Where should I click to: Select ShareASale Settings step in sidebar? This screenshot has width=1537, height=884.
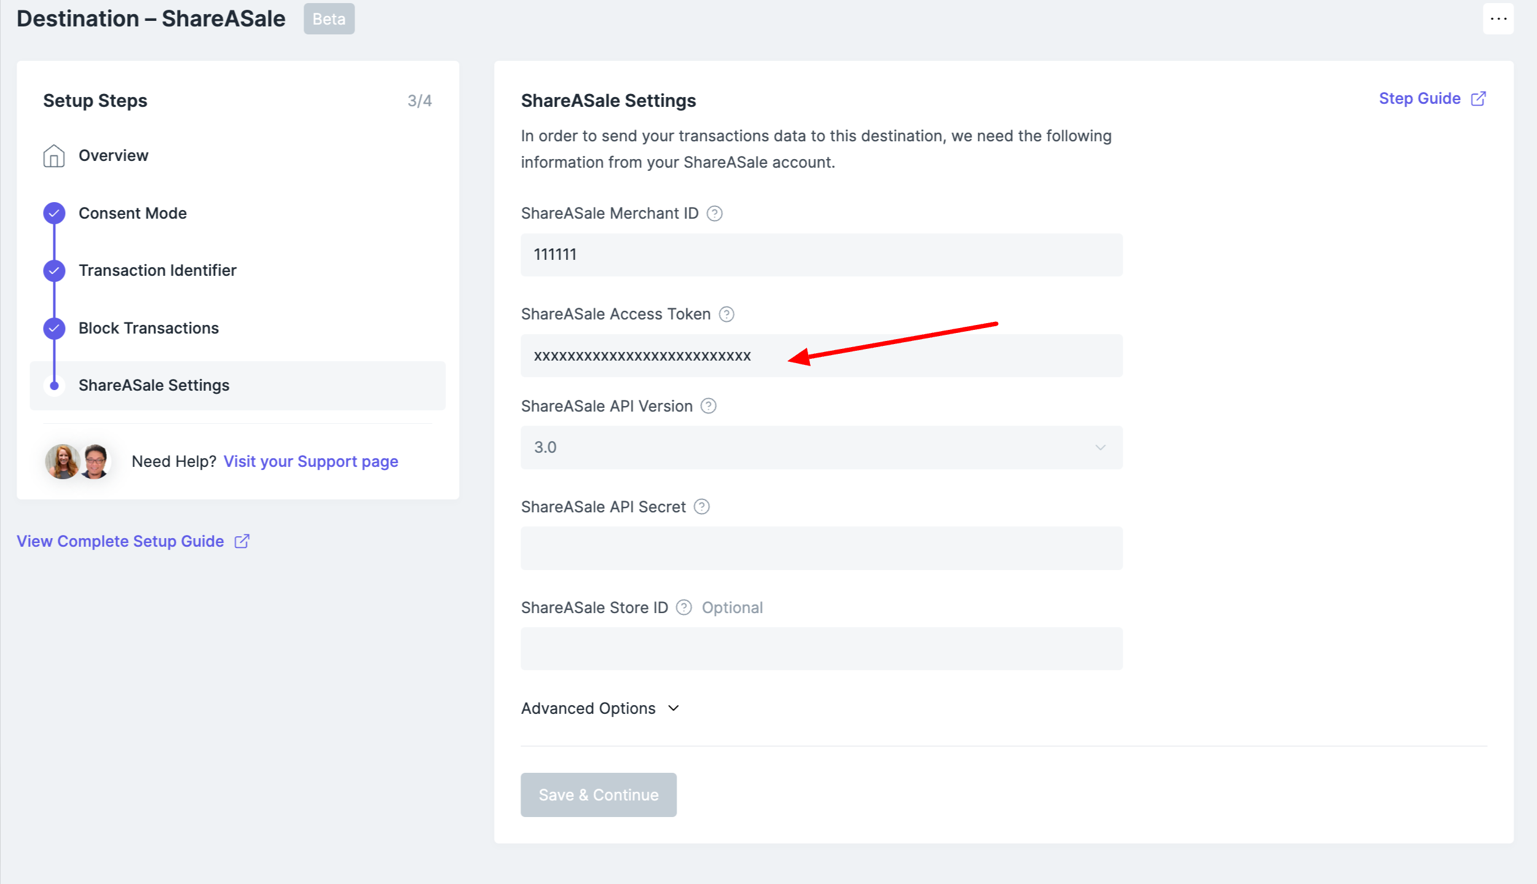(154, 385)
